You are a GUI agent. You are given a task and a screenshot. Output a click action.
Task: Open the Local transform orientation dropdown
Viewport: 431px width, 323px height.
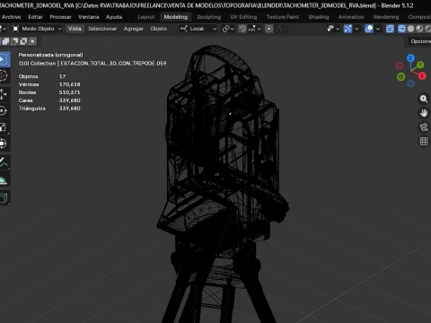198,29
